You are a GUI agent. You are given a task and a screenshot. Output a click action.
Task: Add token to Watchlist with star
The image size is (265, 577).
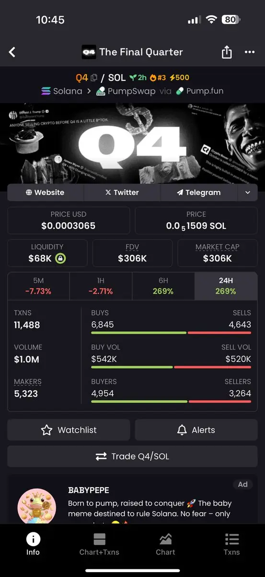(69, 430)
